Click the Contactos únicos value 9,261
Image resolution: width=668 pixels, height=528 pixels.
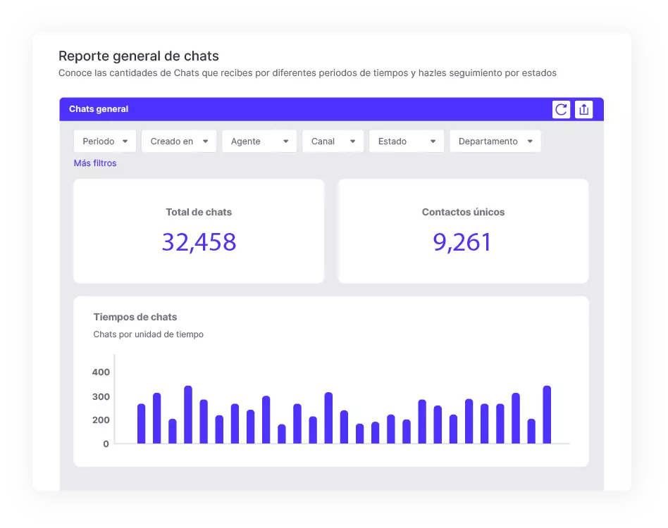pos(462,242)
